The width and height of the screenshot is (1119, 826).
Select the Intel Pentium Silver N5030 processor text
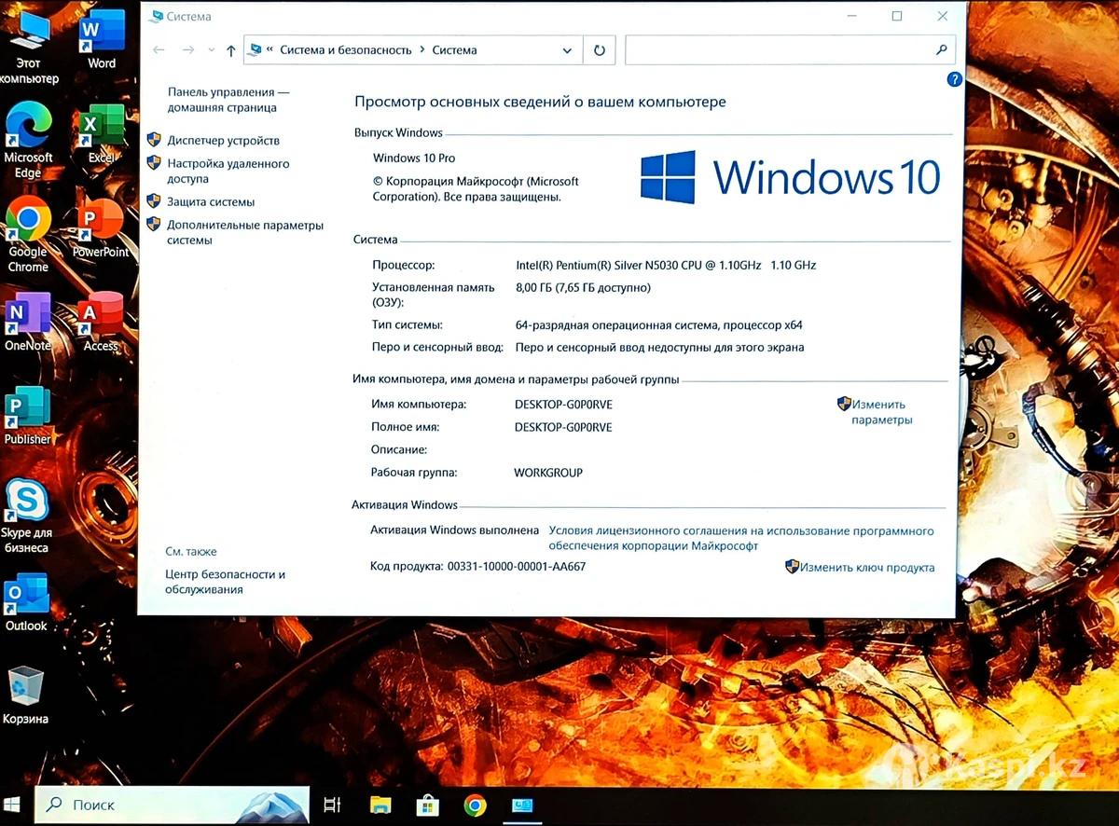[x=666, y=265]
